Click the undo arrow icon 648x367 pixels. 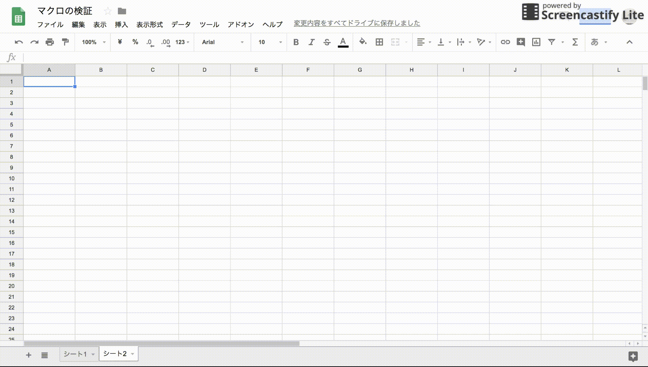click(19, 42)
